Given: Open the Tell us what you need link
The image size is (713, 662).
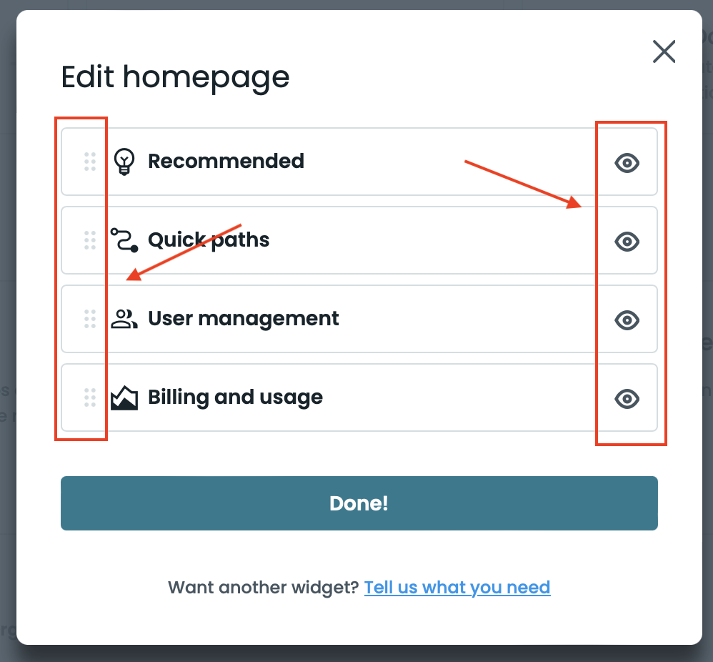Looking at the screenshot, I should click(x=457, y=587).
